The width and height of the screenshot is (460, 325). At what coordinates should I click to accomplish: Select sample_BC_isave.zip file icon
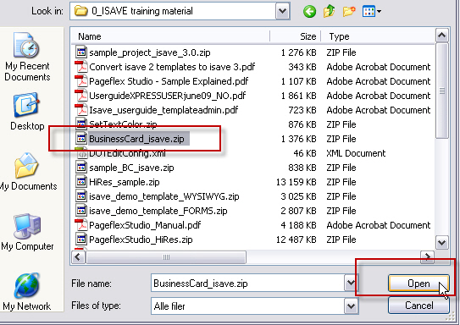pos(81,167)
